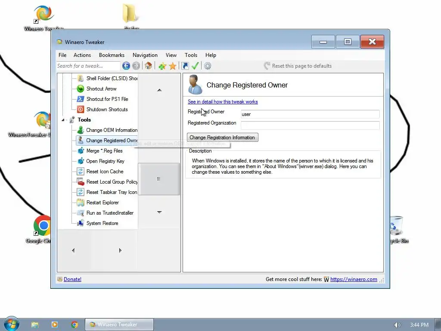
Task: Open media player from the taskbar
Action: click(x=55, y=325)
